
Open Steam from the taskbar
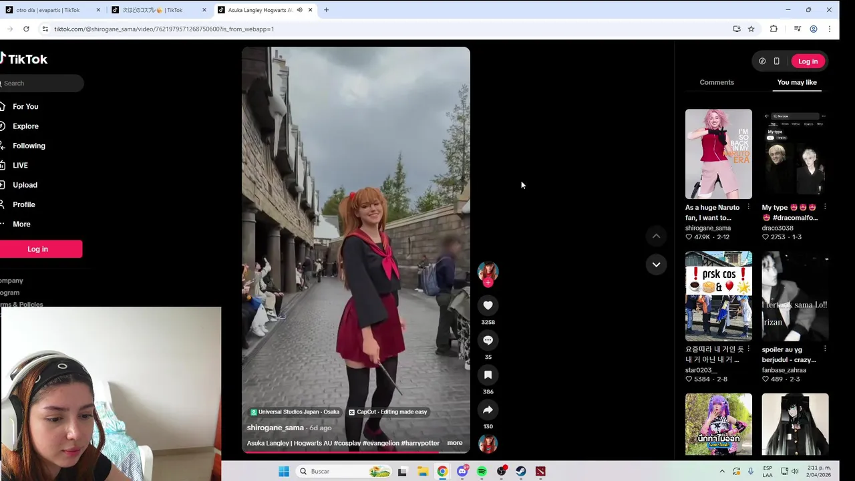(521, 472)
